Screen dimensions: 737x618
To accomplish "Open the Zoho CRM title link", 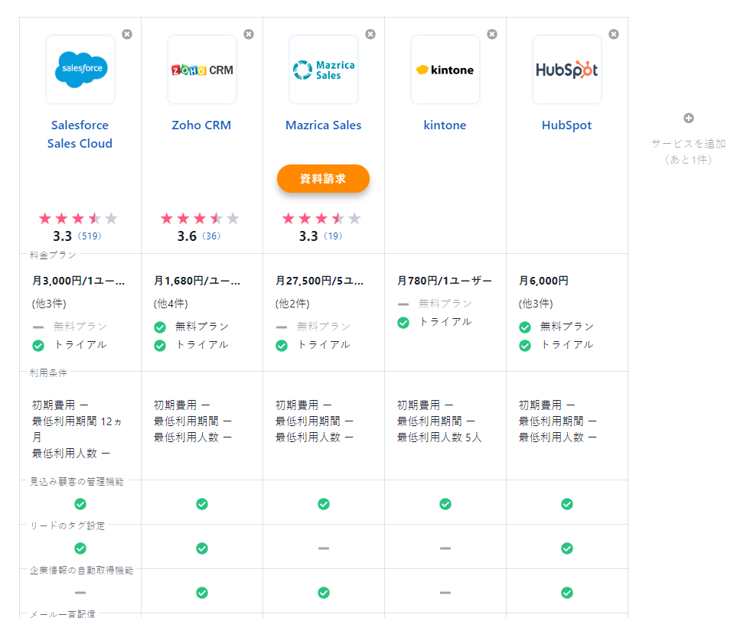I will tap(202, 125).
